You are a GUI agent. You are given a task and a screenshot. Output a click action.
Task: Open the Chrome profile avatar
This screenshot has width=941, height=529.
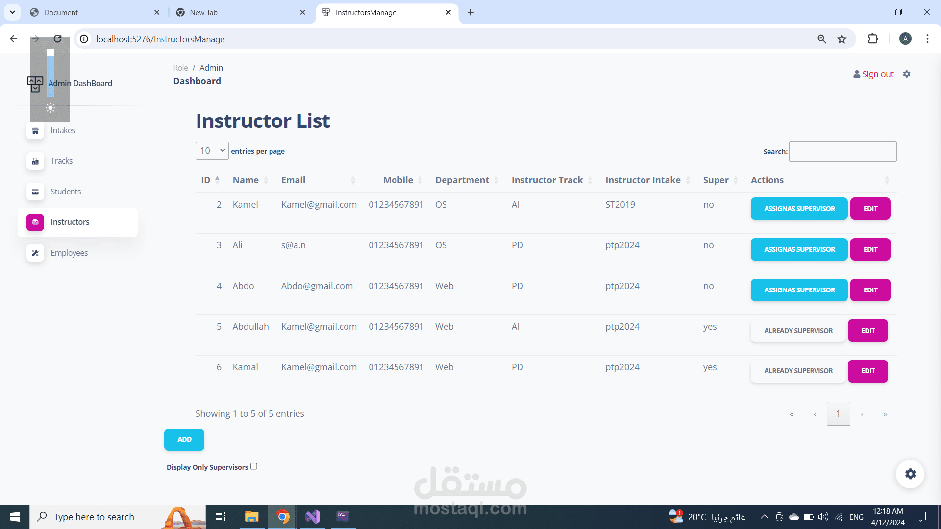pos(905,39)
